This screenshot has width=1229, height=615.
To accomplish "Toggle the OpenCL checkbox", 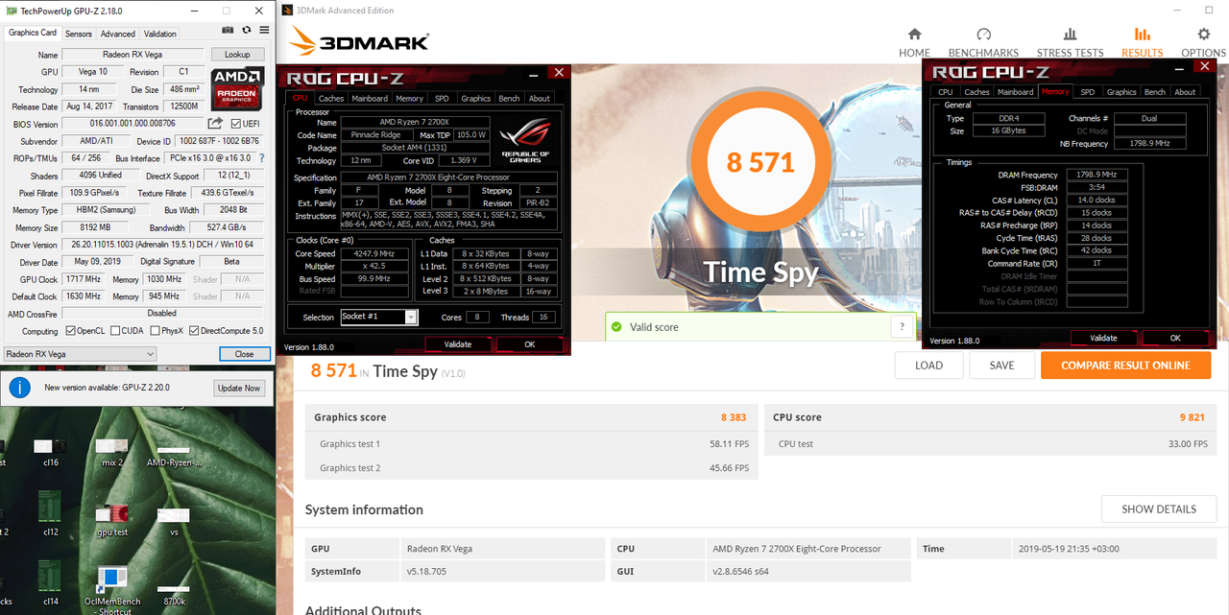I will 71,331.
